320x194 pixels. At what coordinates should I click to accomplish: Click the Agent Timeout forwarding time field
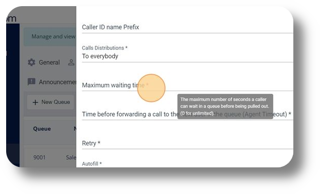click(x=188, y=114)
